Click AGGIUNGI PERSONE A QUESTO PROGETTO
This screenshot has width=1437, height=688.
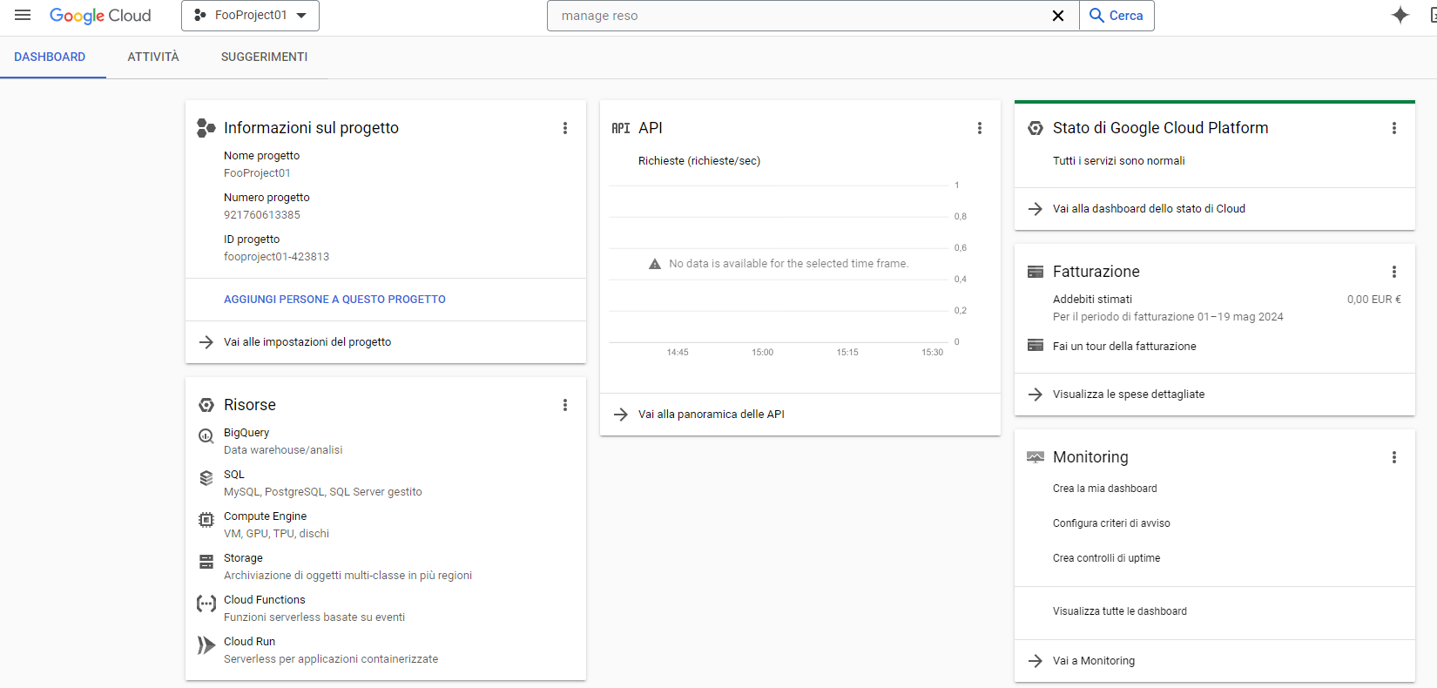click(x=334, y=300)
